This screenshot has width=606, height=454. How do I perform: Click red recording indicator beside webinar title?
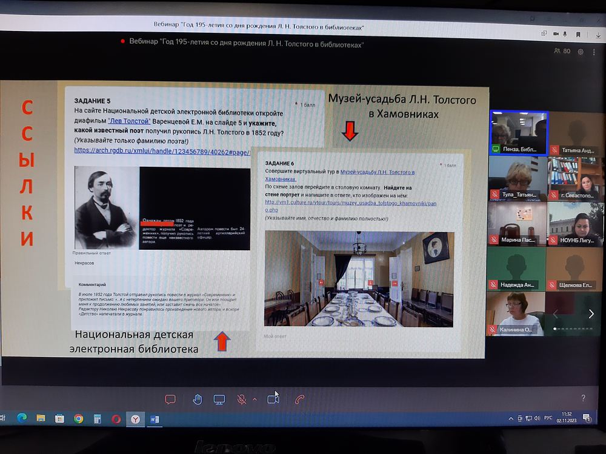122,41
